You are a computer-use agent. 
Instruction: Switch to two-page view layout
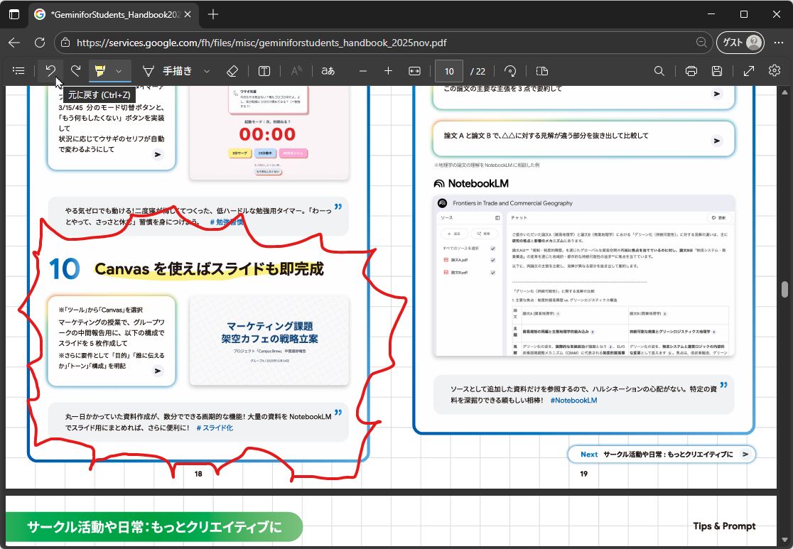coord(541,70)
